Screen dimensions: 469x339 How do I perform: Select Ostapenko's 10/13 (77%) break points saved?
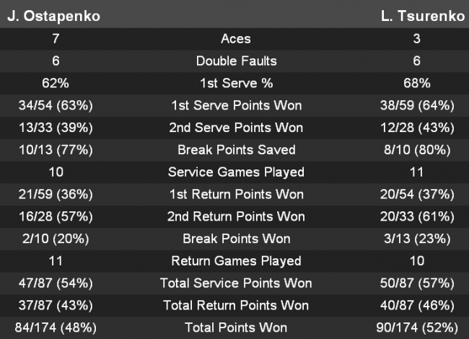(x=56, y=150)
